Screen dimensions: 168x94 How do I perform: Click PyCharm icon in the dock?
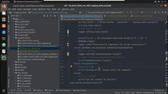tap(4, 58)
